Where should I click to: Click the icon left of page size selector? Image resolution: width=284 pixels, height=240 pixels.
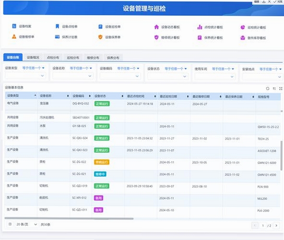click(x=10, y=224)
